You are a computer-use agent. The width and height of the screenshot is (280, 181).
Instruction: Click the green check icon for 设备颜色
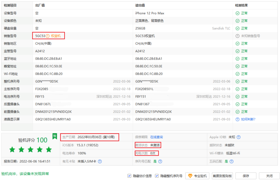[237, 21]
